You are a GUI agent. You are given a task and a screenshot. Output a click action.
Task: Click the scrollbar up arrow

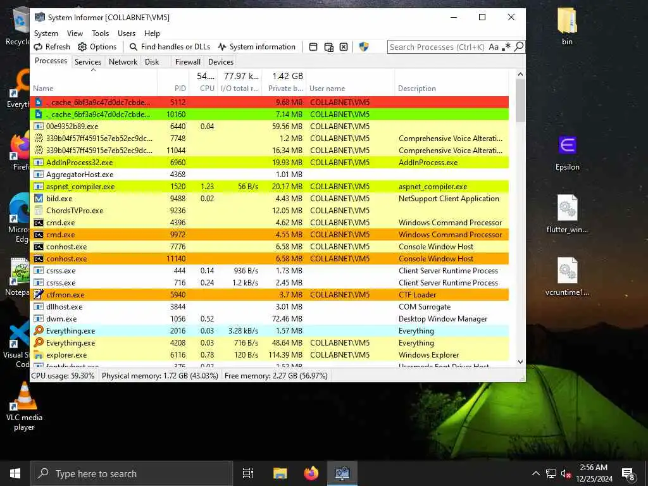point(520,75)
